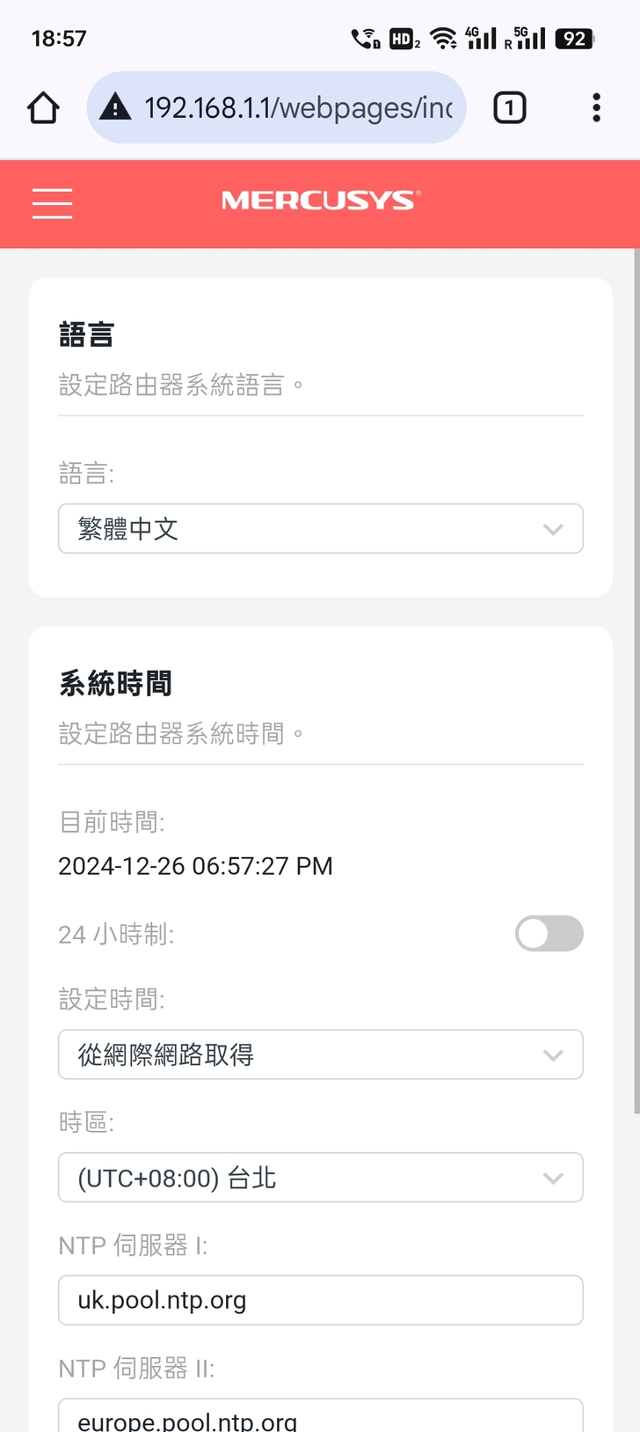Click the MERCUSYS logo in header
The height and width of the screenshot is (1432, 640).
321,201
